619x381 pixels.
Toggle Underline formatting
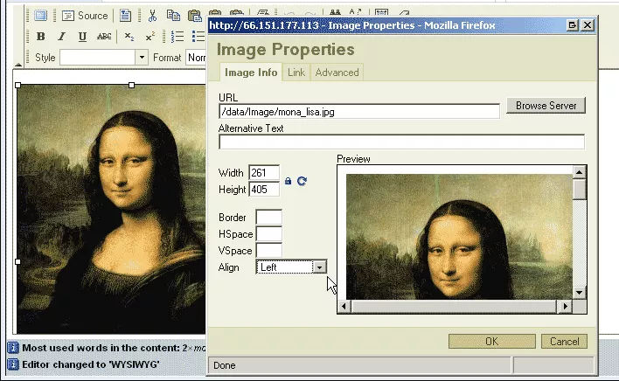tap(82, 37)
